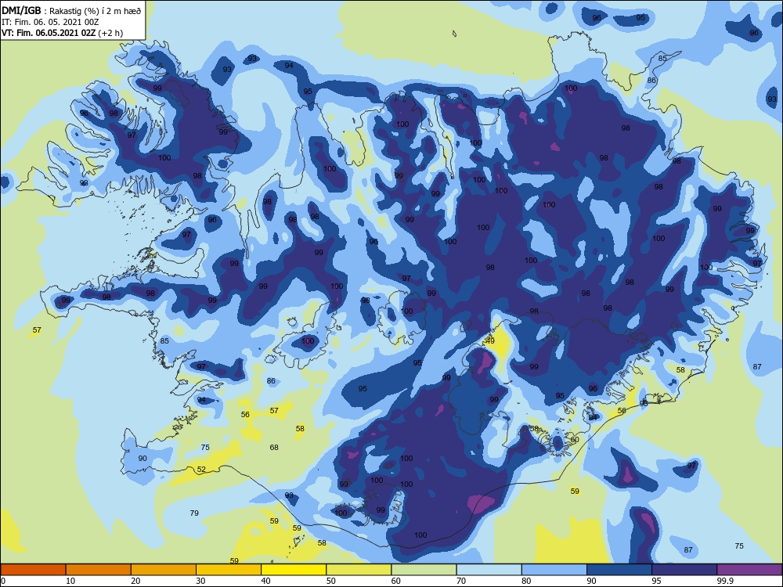Click the legend tick label '60'
The image size is (783, 587).
click(x=396, y=581)
